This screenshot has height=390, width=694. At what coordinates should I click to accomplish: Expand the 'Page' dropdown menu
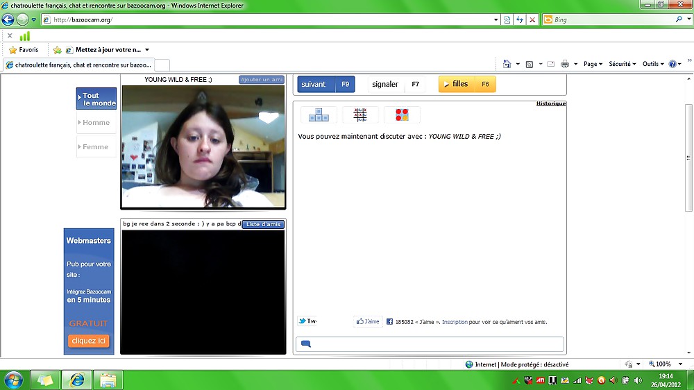(592, 64)
